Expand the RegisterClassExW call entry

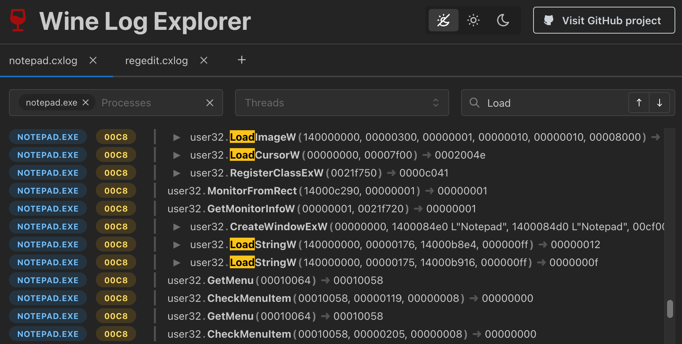(x=177, y=173)
